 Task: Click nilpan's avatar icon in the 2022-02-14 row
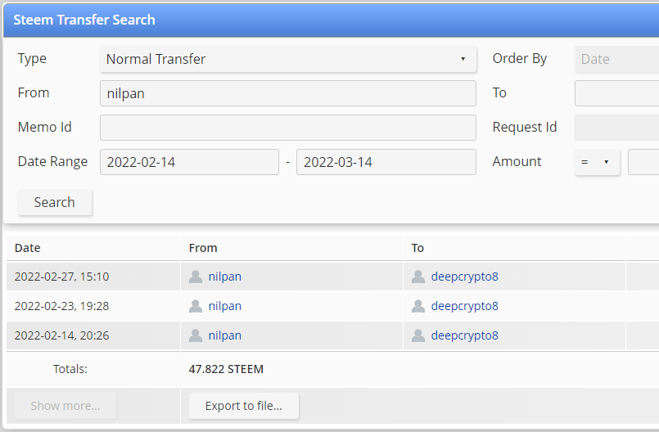click(x=196, y=335)
